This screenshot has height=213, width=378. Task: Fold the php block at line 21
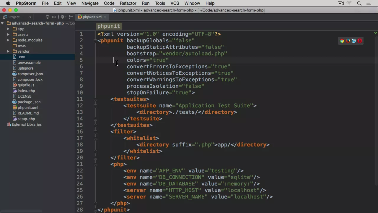click(x=95, y=164)
